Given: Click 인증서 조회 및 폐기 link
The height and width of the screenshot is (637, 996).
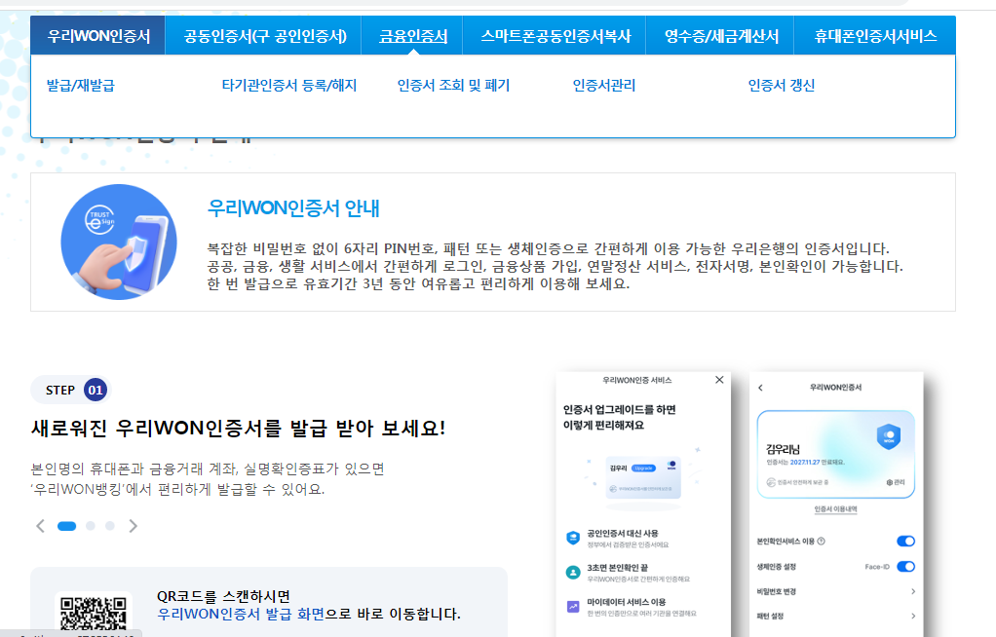Looking at the screenshot, I should pyautogui.click(x=453, y=85).
